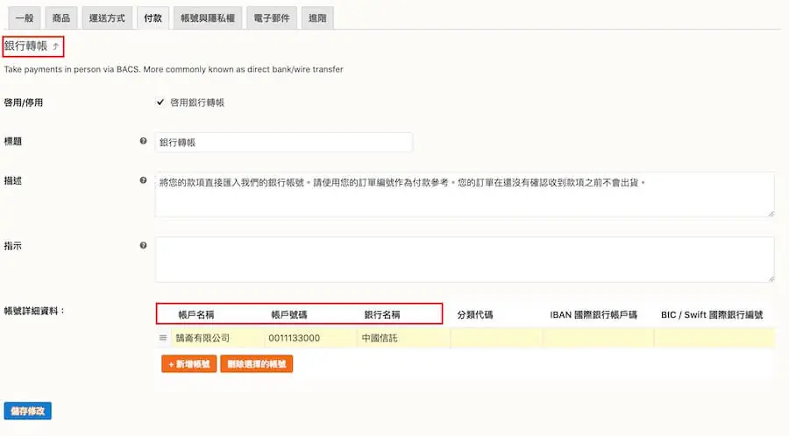Save changes with 儲存修改 button
The width and height of the screenshot is (789, 436).
click(28, 411)
